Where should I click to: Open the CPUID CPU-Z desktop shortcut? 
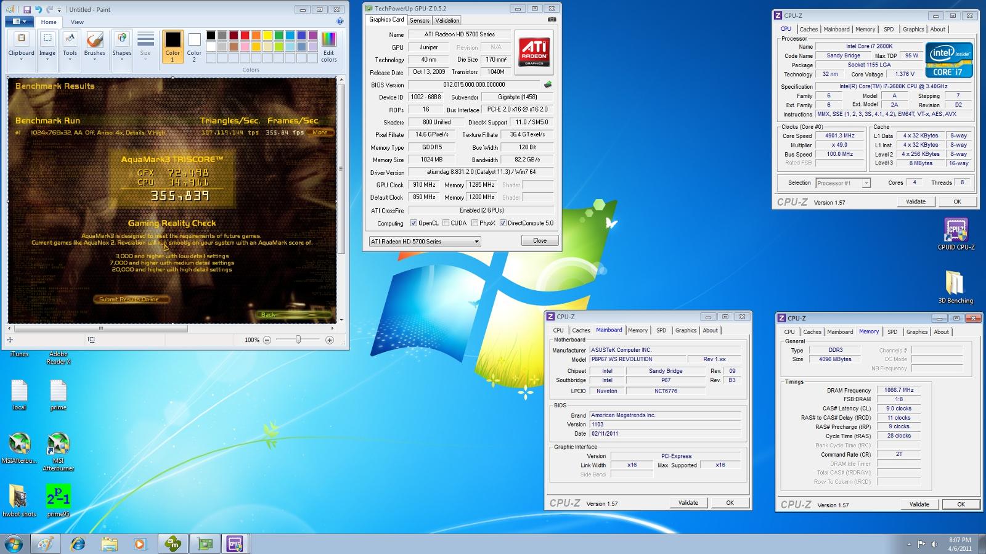click(x=956, y=234)
